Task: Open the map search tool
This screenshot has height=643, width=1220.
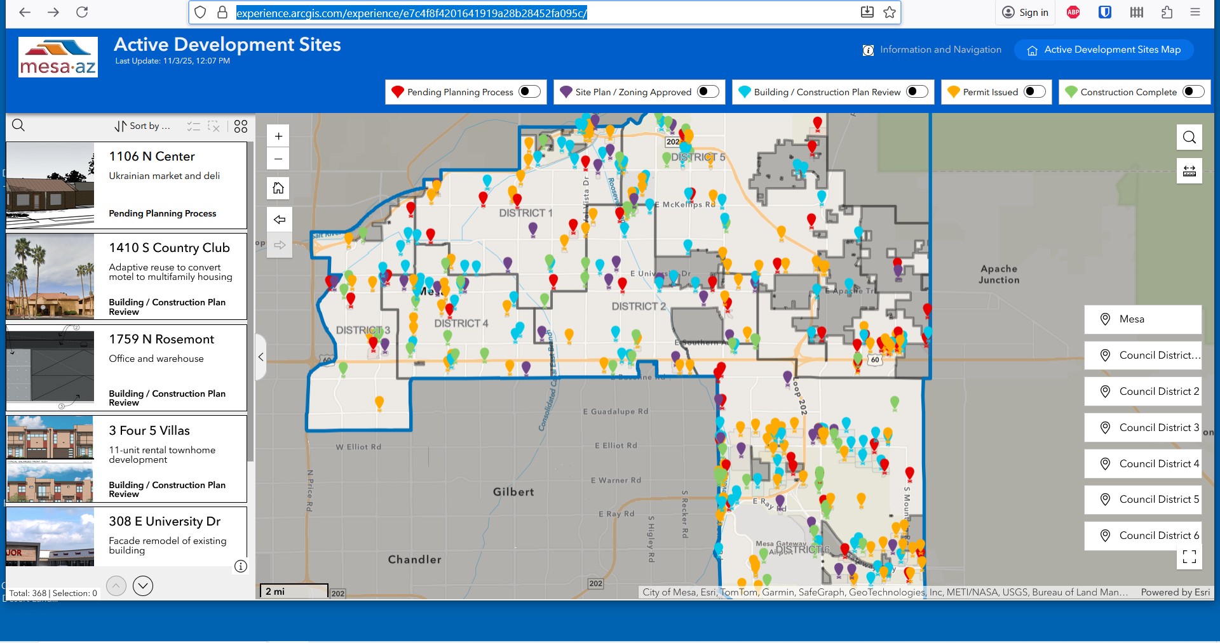Action: point(1189,137)
